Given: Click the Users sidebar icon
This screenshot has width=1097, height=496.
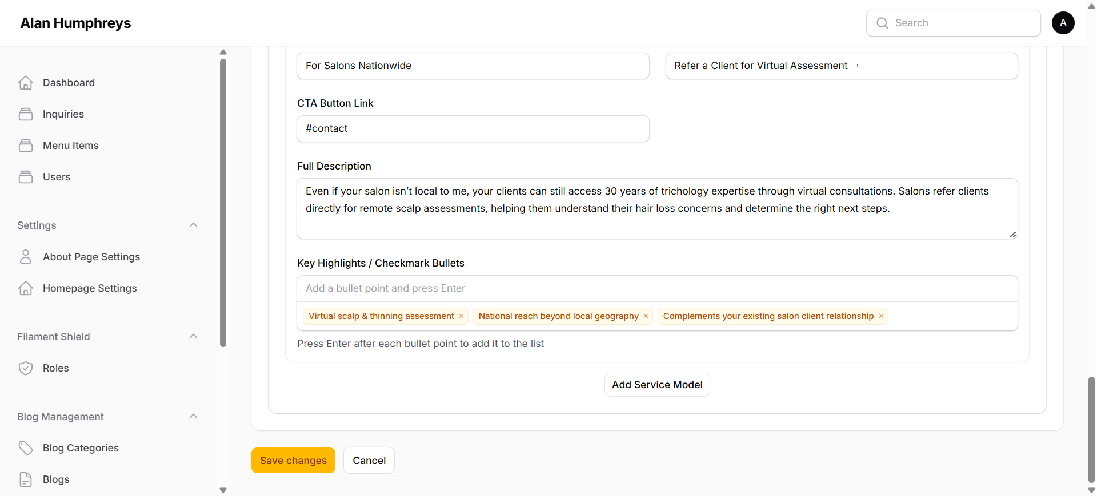Looking at the screenshot, I should point(26,177).
